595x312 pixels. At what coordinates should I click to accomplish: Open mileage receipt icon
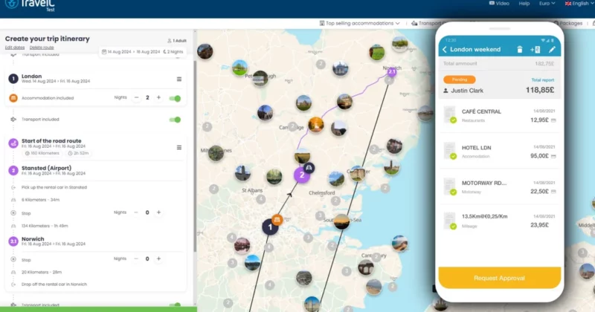tap(450, 221)
